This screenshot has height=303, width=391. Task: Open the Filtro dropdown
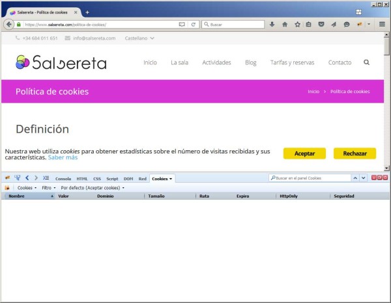pos(49,188)
